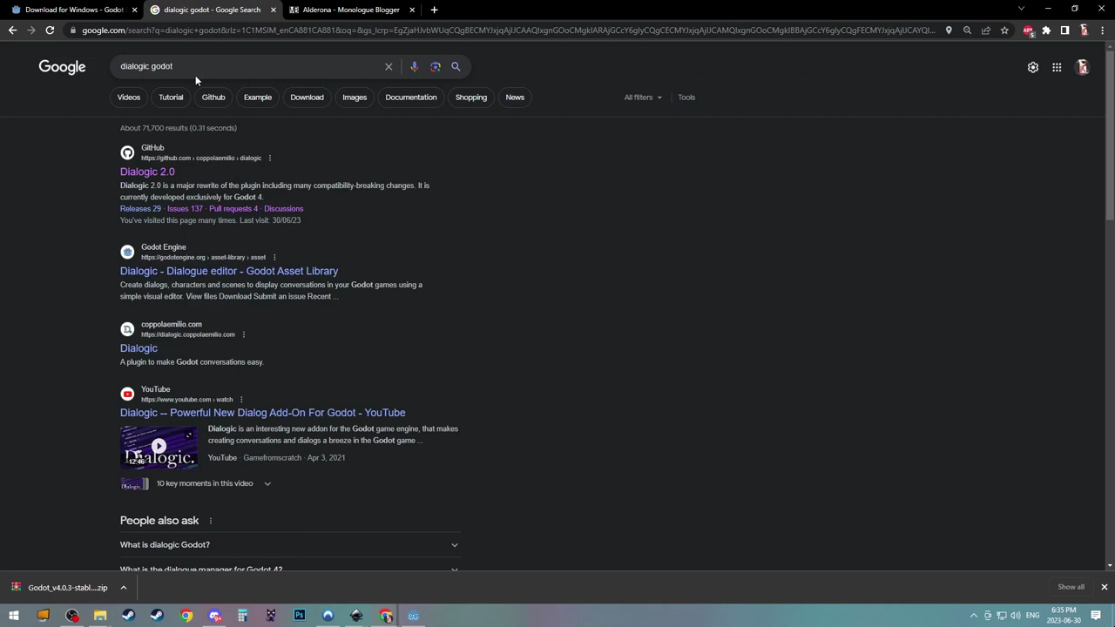
Task: Open the All filters dropdown
Action: tap(643, 98)
